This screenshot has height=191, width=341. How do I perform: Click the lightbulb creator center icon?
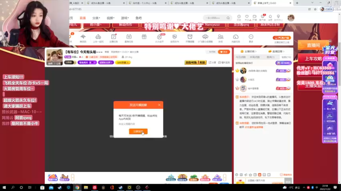click(278, 17)
